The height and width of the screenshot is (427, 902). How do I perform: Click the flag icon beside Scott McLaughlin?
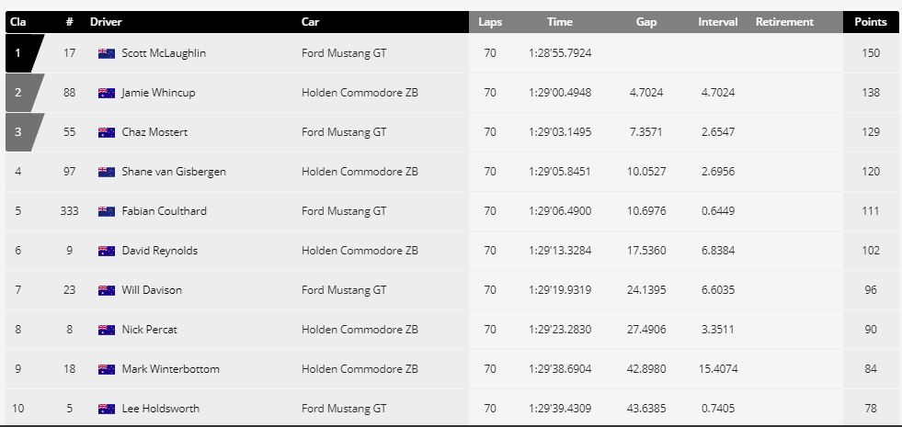pyautogui.click(x=107, y=53)
